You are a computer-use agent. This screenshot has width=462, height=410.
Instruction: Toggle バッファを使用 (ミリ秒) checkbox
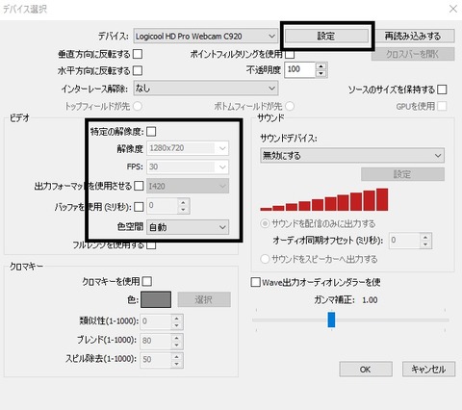click(139, 207)
